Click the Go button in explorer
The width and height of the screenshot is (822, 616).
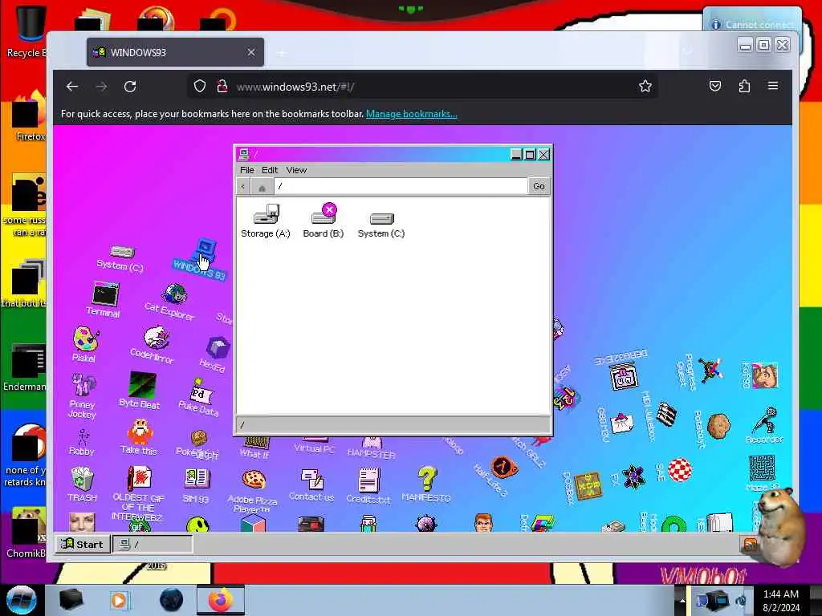539,186
